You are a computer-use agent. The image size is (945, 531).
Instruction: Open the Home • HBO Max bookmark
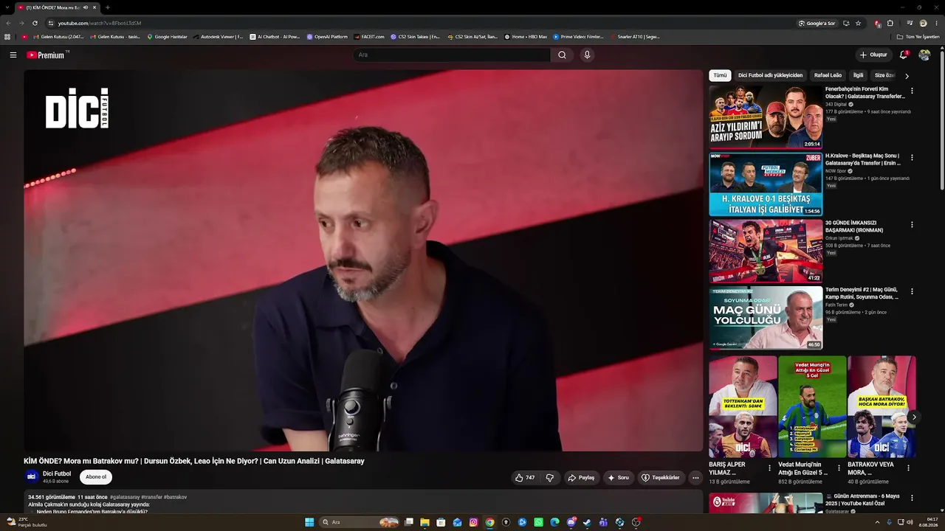click(x=526, y=36)
